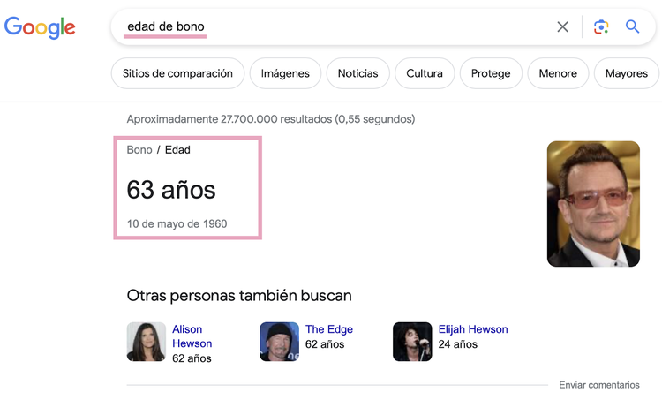Image resolution: width=662 pixels, height=400 pixels.
Task: Click 62 años under The Edge
Action: (325, 344)
